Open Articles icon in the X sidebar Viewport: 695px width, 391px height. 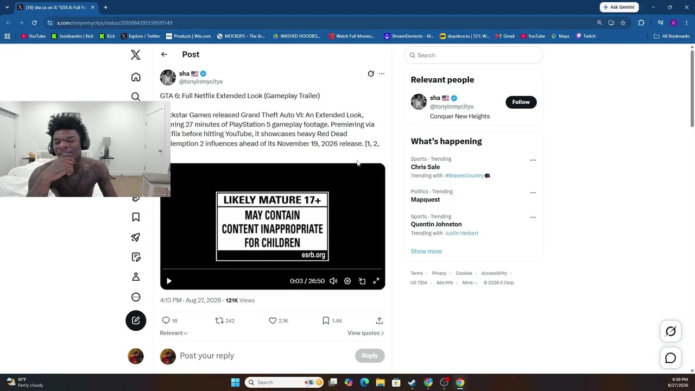136,257
